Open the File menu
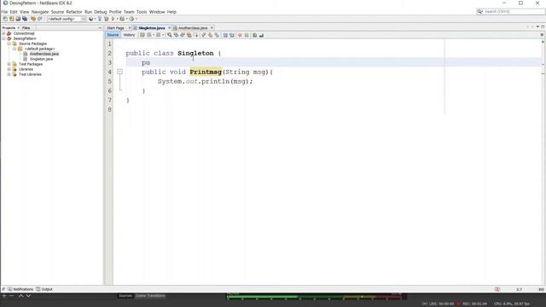 [4, 12]
